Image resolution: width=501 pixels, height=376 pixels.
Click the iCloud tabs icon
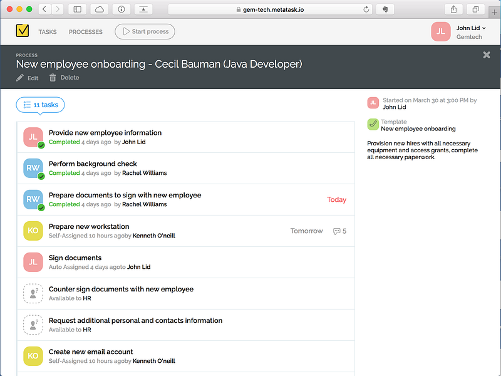(x=100, y=9)
